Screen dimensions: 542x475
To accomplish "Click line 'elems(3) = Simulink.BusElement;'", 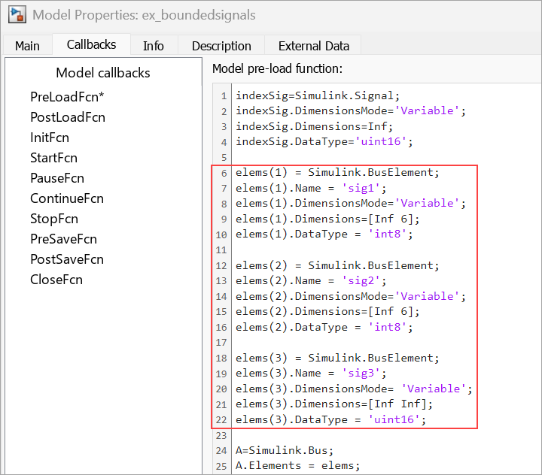I will [x=337, y=358].
